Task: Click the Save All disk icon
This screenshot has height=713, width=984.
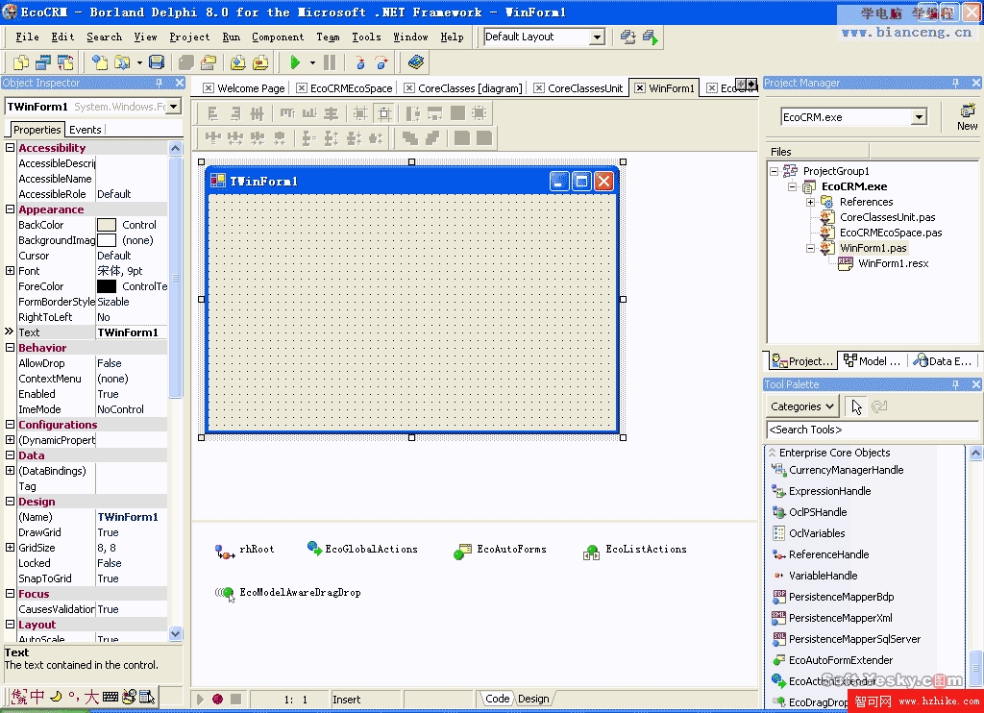Action: 157,62
